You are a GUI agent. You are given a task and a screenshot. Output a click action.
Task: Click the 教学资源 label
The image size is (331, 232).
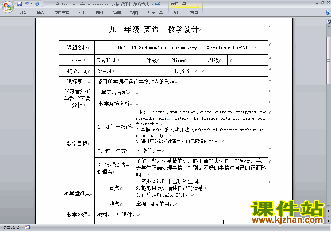tap(77, 215)
